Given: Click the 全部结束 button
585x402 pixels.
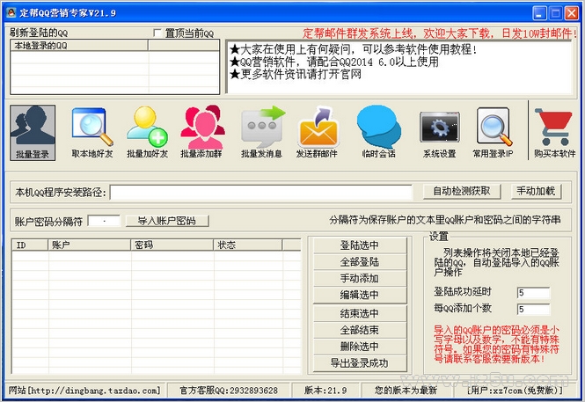Looking at the screenshot, I should tap(360, 330).
